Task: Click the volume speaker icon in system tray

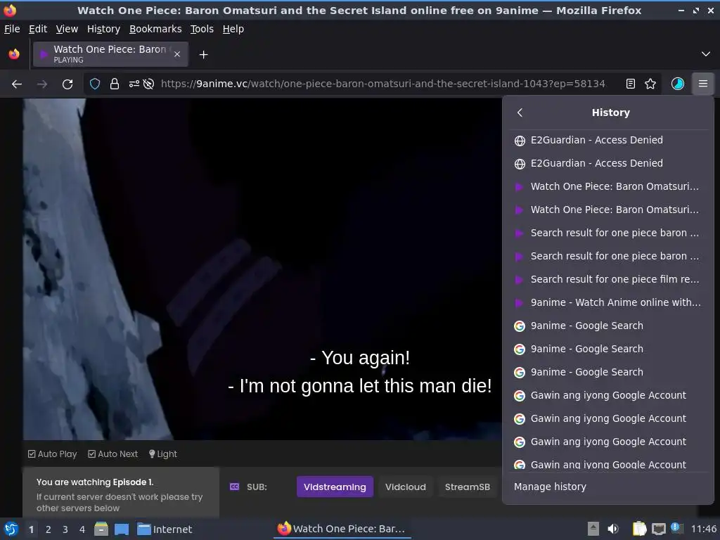Action: 613,529
